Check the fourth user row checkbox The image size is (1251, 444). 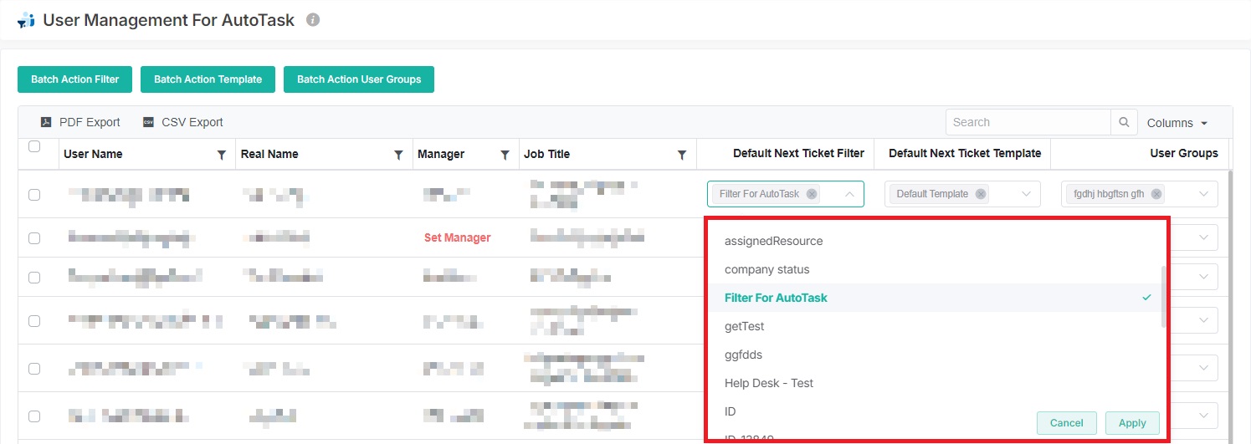pyautogui.click(x=34, y=321)
